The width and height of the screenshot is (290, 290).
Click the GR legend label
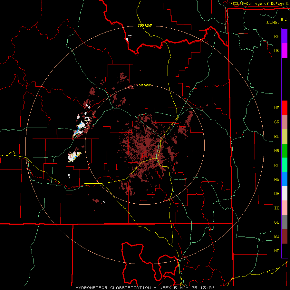[x=276, y=122]
